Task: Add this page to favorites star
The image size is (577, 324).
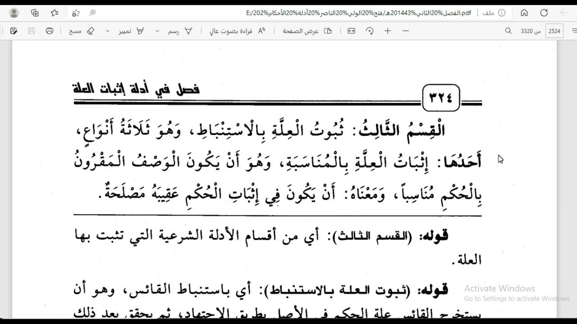Action: click(x=76, y=13)
